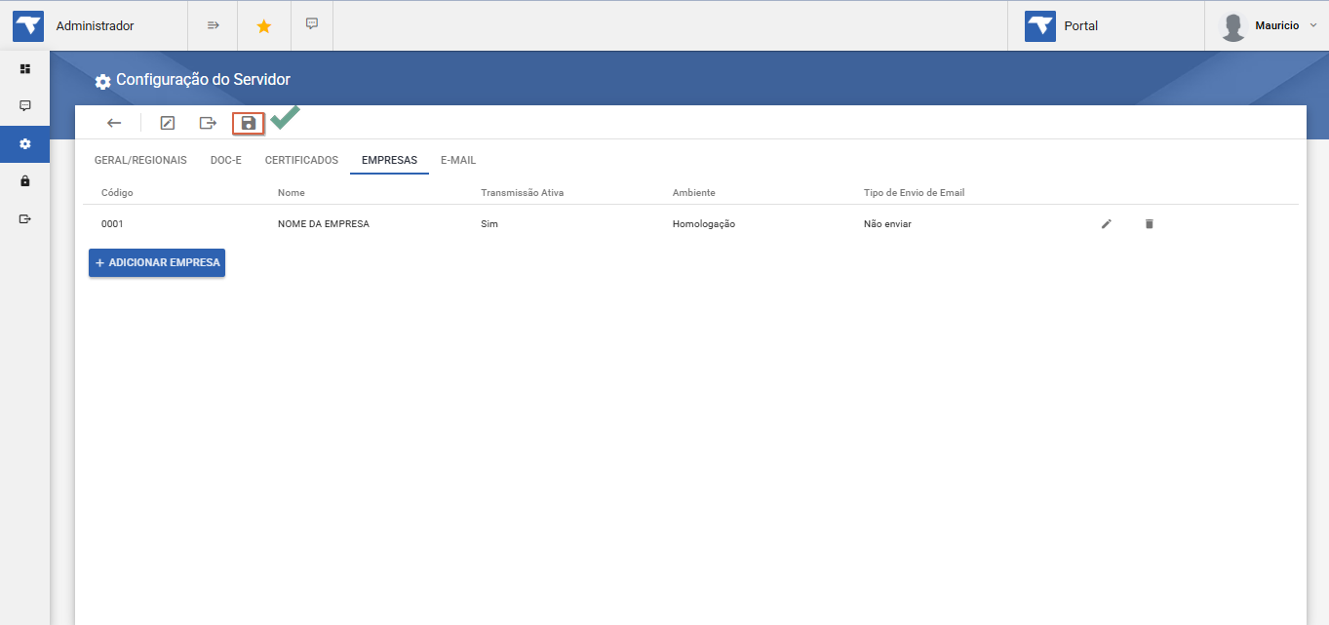Save configuration with the floppy disk icon

(x=249, y=123)
